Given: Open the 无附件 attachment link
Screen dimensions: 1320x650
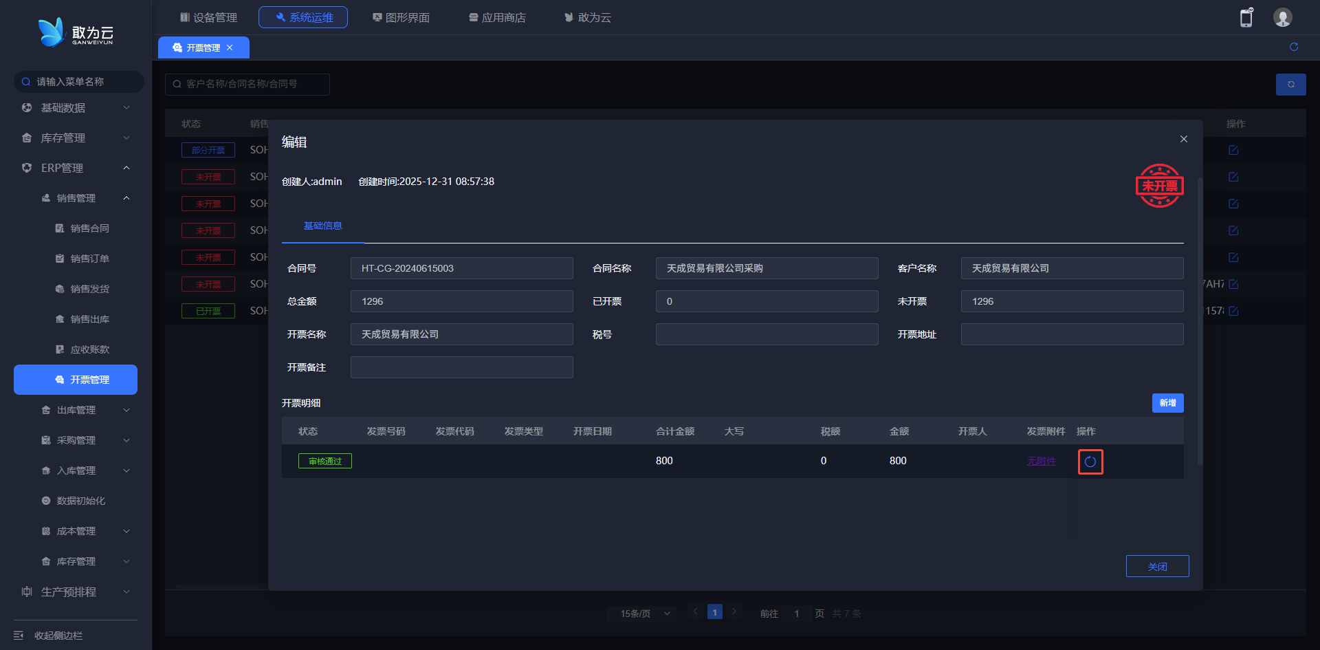Looking at the screenshot, I should tap(1041, 461).
